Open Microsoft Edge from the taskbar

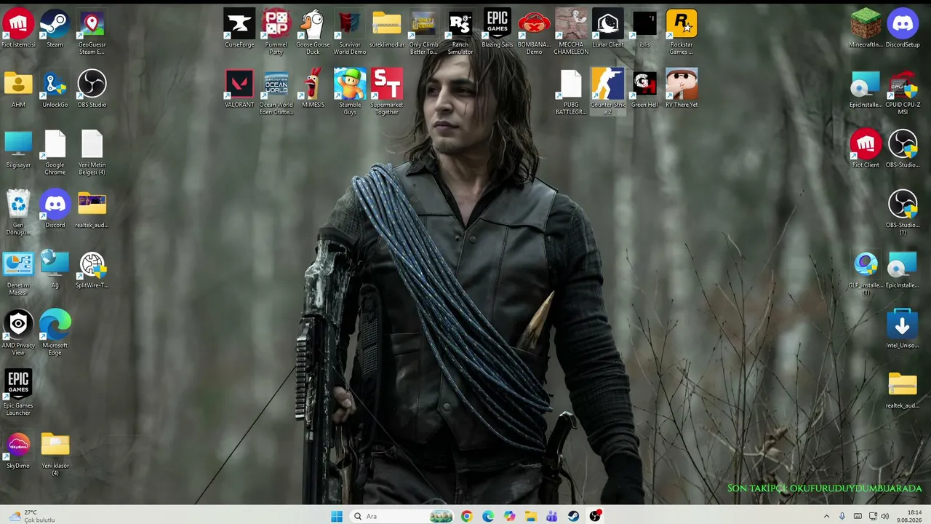coord(488,516)
